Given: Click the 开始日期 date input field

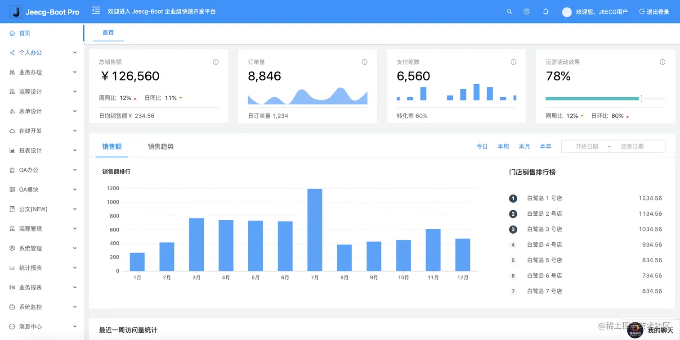Looking at the screenshot, I should point(586,146).
